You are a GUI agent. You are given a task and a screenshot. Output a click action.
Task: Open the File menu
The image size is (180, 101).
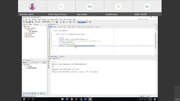pyautogui.click(x=23, y=19)
